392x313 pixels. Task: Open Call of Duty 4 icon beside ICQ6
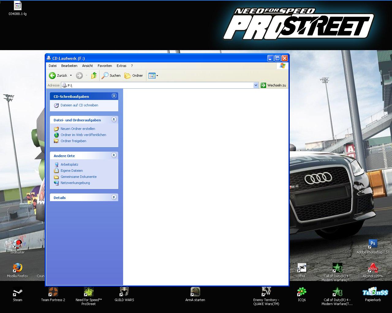coord(337,296)
